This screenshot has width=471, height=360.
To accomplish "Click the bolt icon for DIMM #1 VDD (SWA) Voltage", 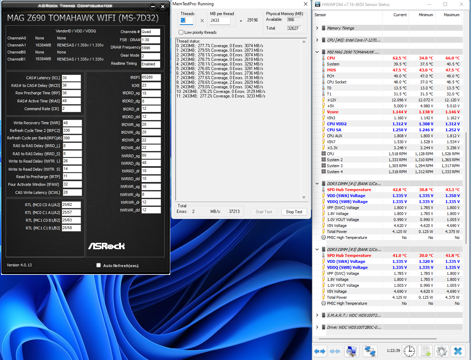I will tap(323, 196).
